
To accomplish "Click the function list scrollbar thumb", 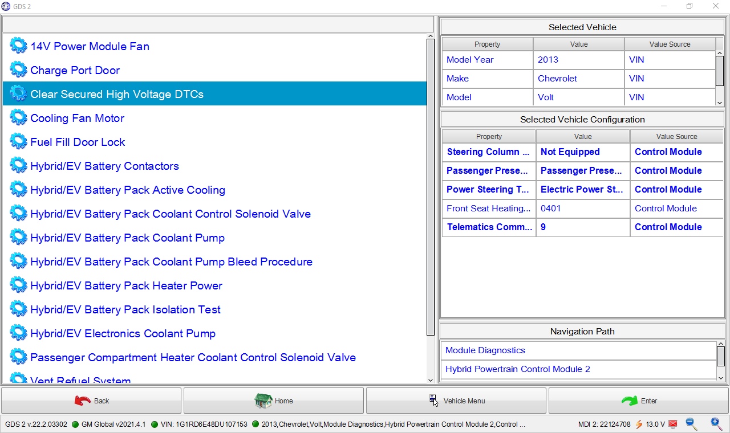I will 431,188.
